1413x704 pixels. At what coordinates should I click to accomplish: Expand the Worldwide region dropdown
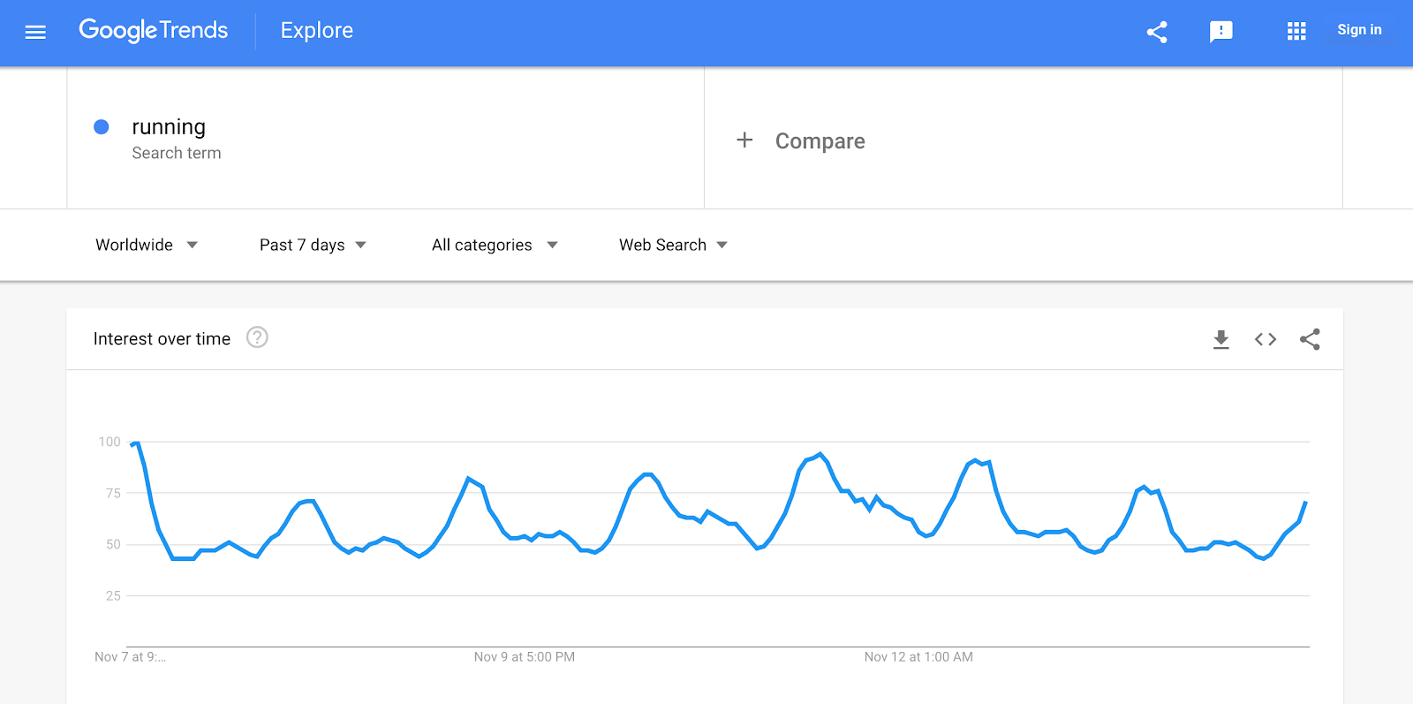(147, 245)
